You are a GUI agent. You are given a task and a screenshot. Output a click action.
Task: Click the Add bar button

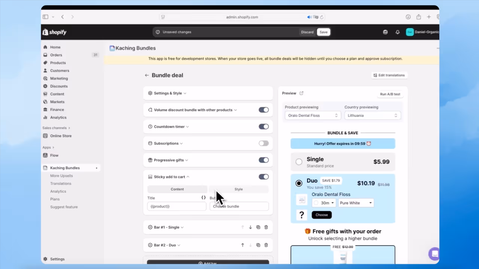[x=208, y=263]
